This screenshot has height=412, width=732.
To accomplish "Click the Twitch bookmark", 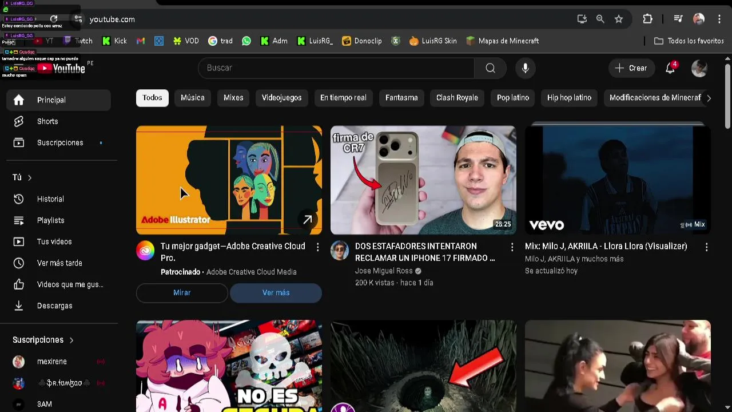I will (x=78, y=41).
